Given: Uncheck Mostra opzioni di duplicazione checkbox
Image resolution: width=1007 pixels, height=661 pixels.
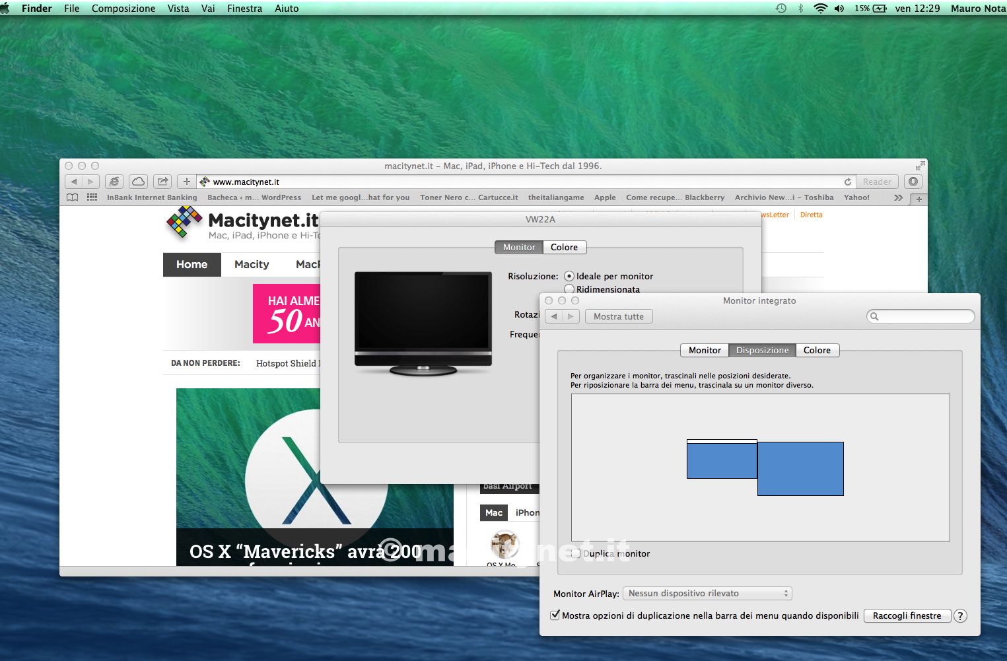Looking at the screenshot, I should pyautogui.click(x=555, y=615).
